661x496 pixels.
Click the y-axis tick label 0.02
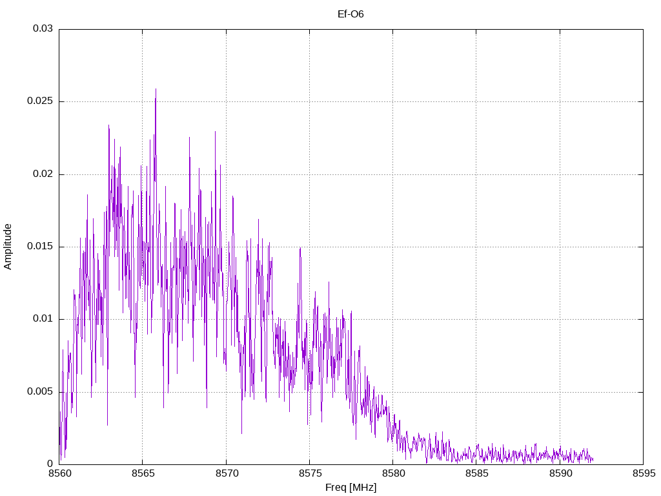click(x=43, y=174)
